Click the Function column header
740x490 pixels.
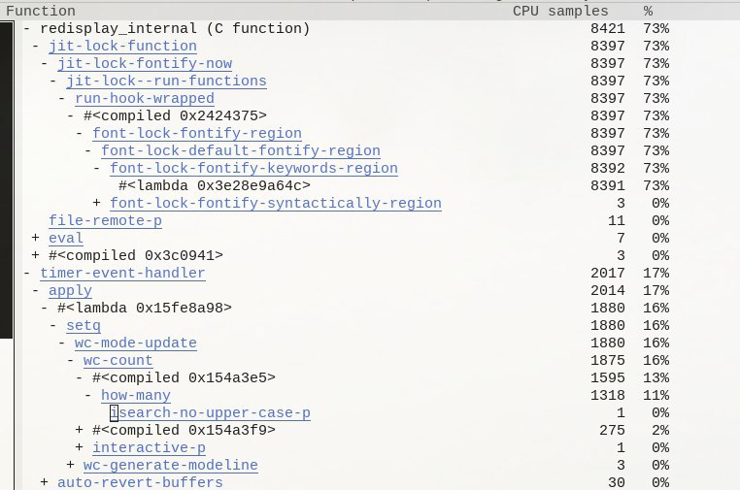(x=41, y=12)
